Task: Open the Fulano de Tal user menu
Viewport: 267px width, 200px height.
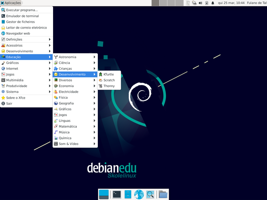Action: pyautogui.click(x=257, y=3)
